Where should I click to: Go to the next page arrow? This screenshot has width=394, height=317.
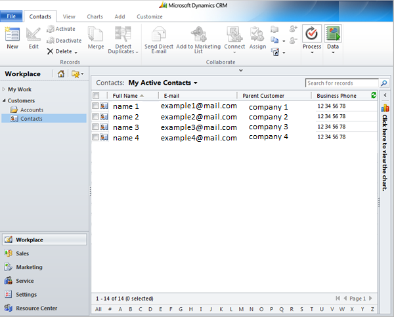(370, 298)
